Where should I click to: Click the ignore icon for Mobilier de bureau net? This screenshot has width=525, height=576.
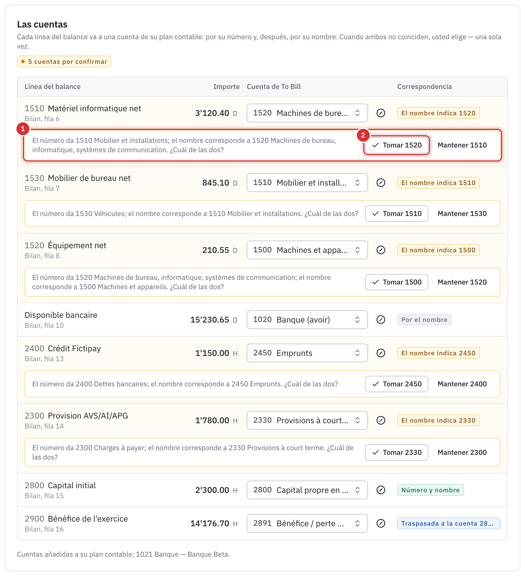tap(381, 183)
